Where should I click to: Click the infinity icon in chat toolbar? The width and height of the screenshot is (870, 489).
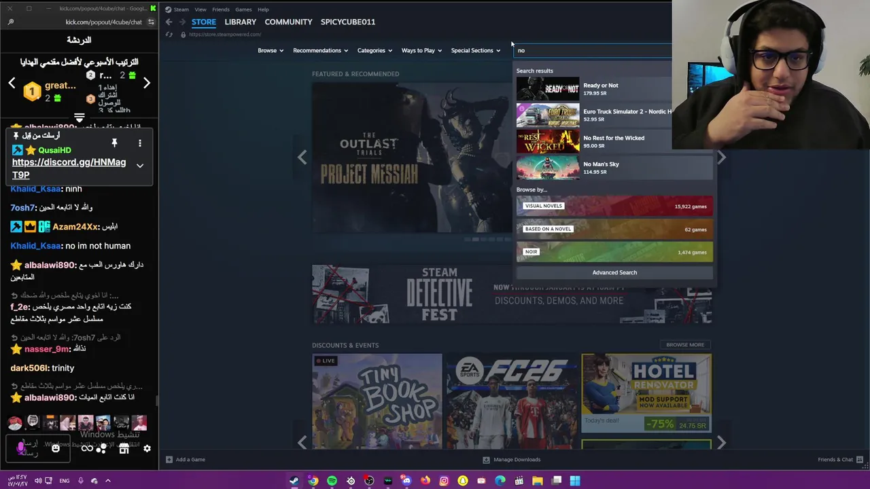coord(87,448)
